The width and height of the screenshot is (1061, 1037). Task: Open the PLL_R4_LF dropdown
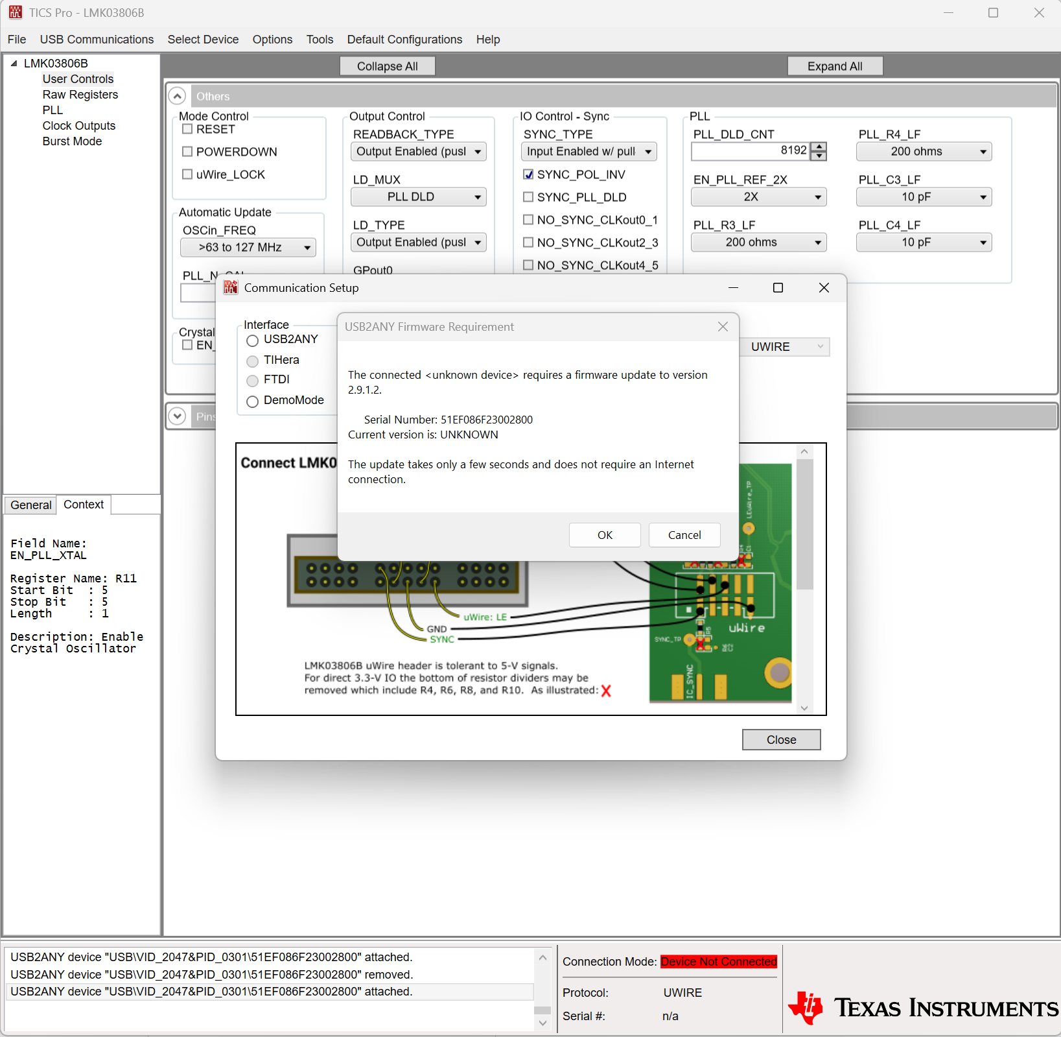click(x=924, y=152)
